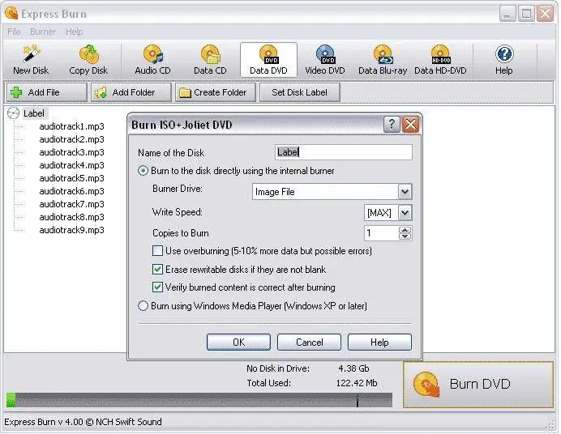Select the Data DVD mode icon

[268, 60]
